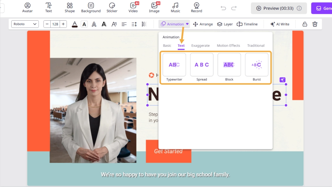Toggle the element lock icon
Image resolution: width=332 pixels, height=187 pixels.
coord(304,24)
